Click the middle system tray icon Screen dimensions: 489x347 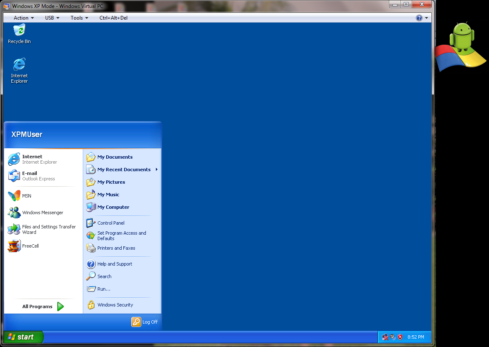[x=392, y=337]
